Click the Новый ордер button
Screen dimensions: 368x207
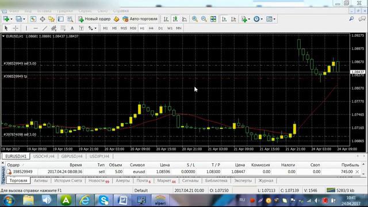(x=94, y=19)
